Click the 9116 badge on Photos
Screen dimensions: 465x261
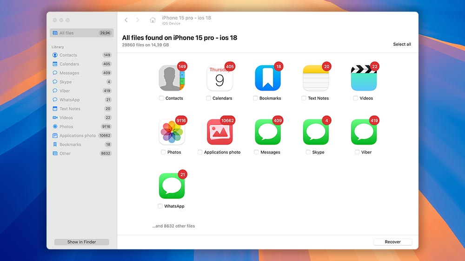point(181,121)
